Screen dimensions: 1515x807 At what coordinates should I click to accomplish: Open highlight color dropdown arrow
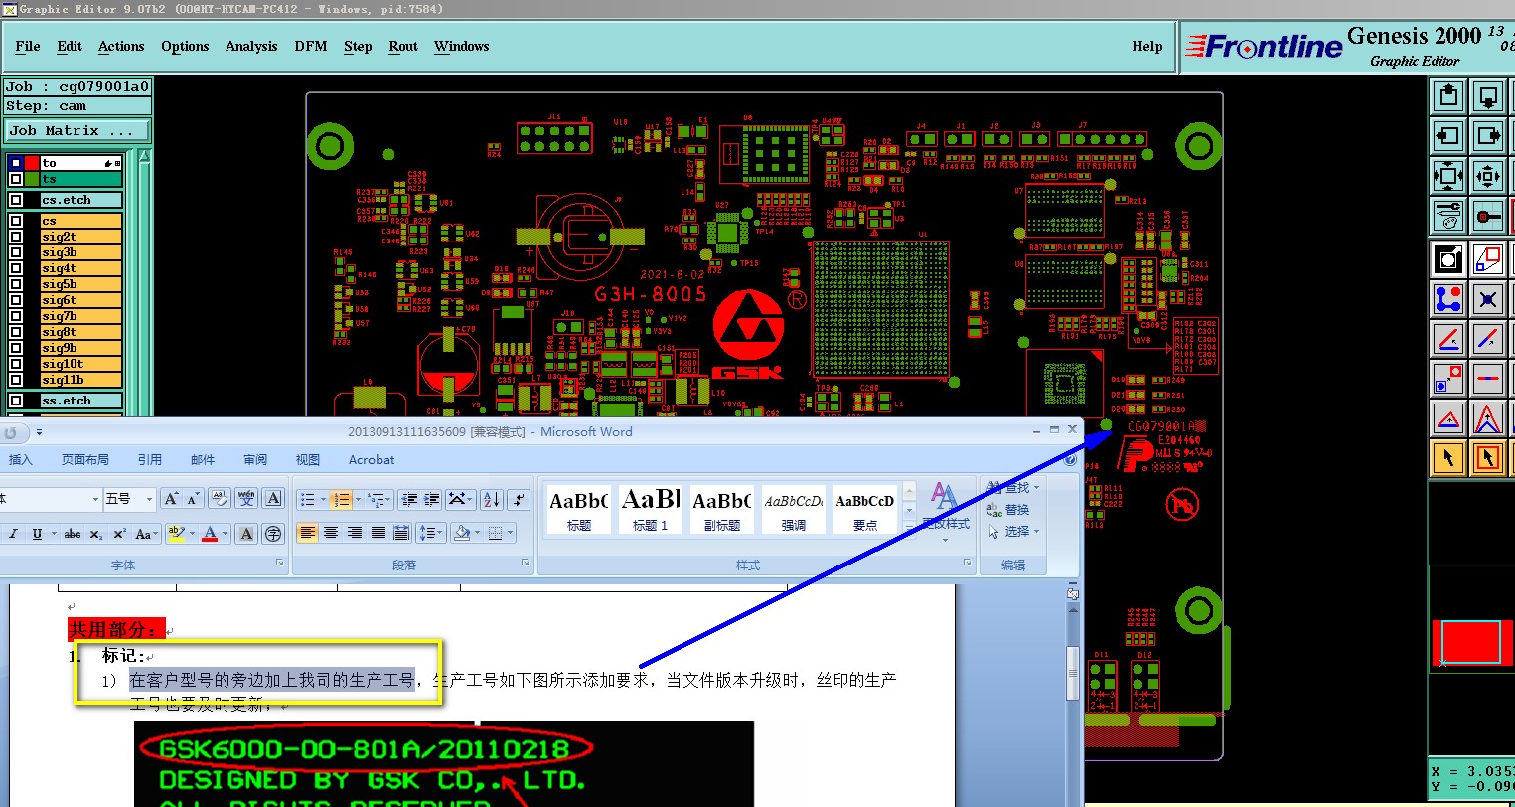click(192, 534)
